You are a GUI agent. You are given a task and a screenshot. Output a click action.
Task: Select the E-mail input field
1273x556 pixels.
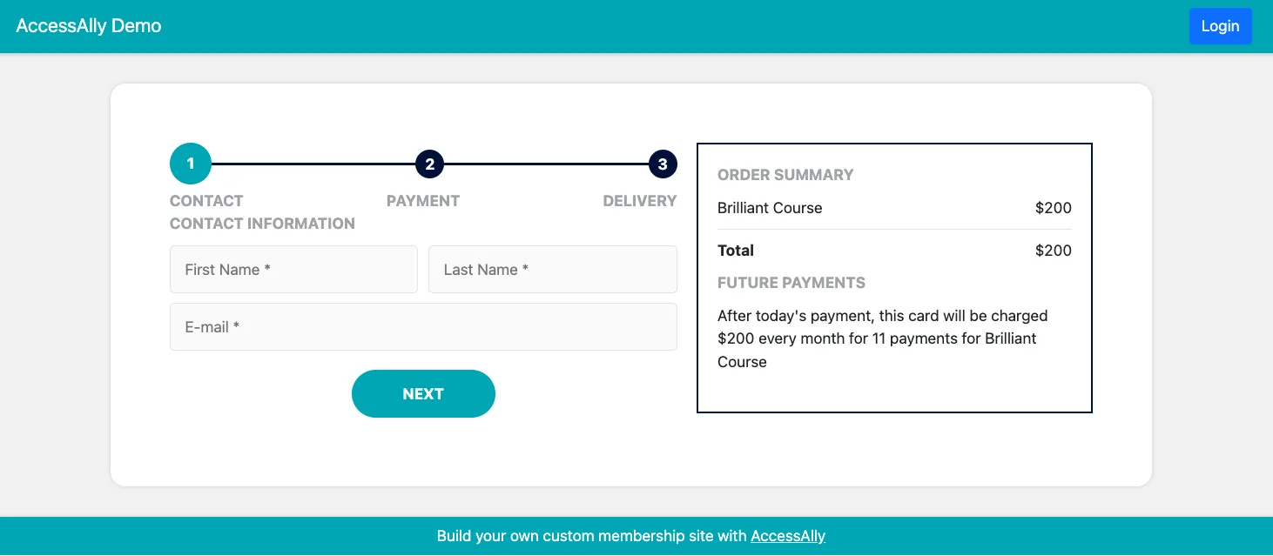423,327
